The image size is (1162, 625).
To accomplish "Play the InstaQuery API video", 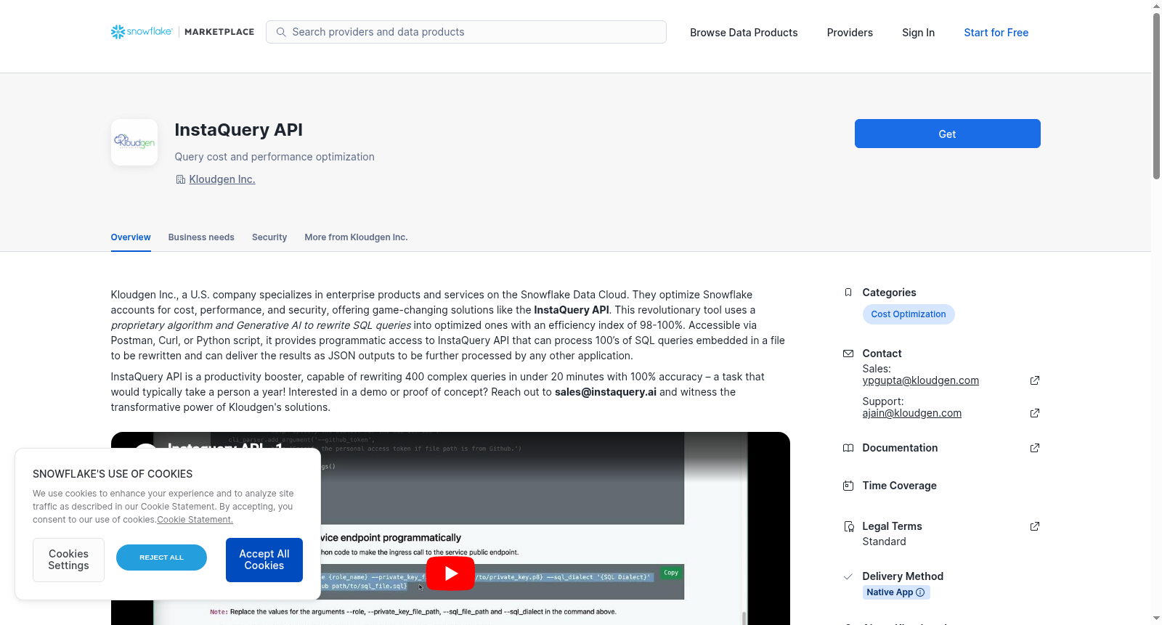I will click(x=450, y=573).
